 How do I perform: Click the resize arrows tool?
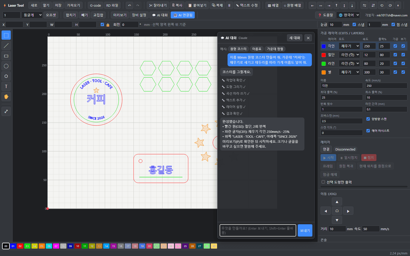pyautogui.click(x=6, y=111)
